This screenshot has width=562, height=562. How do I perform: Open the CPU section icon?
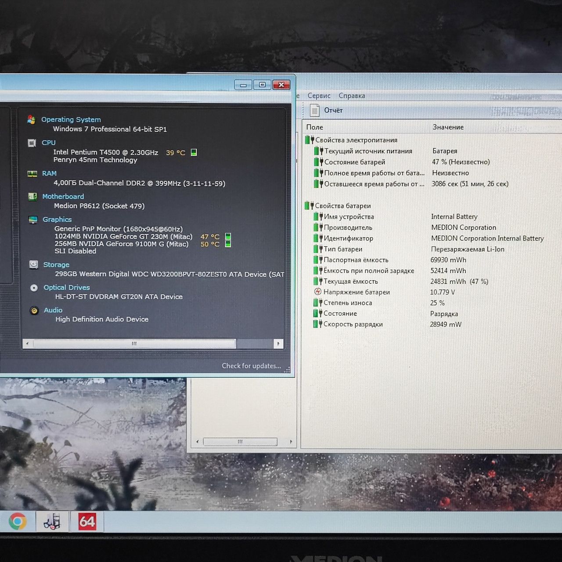point(32,143)
